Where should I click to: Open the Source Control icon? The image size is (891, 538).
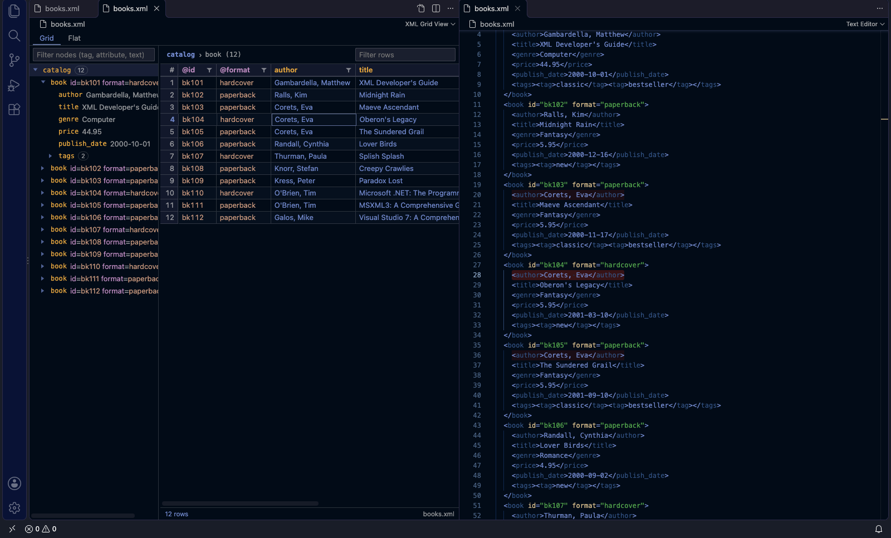(x=14, y=60)
